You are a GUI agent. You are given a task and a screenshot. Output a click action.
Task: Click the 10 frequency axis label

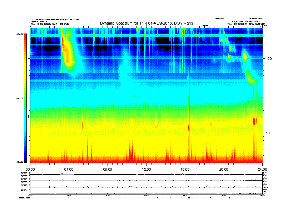[x=268, y=133]
